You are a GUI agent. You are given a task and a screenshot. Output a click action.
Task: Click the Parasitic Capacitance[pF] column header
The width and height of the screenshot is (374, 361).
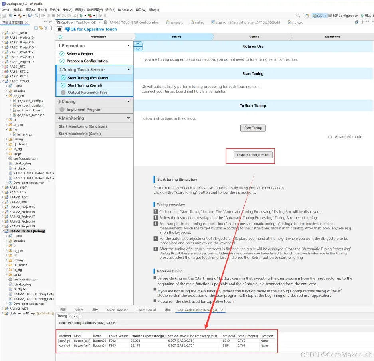pyautogui.click(x=148, y=336)
